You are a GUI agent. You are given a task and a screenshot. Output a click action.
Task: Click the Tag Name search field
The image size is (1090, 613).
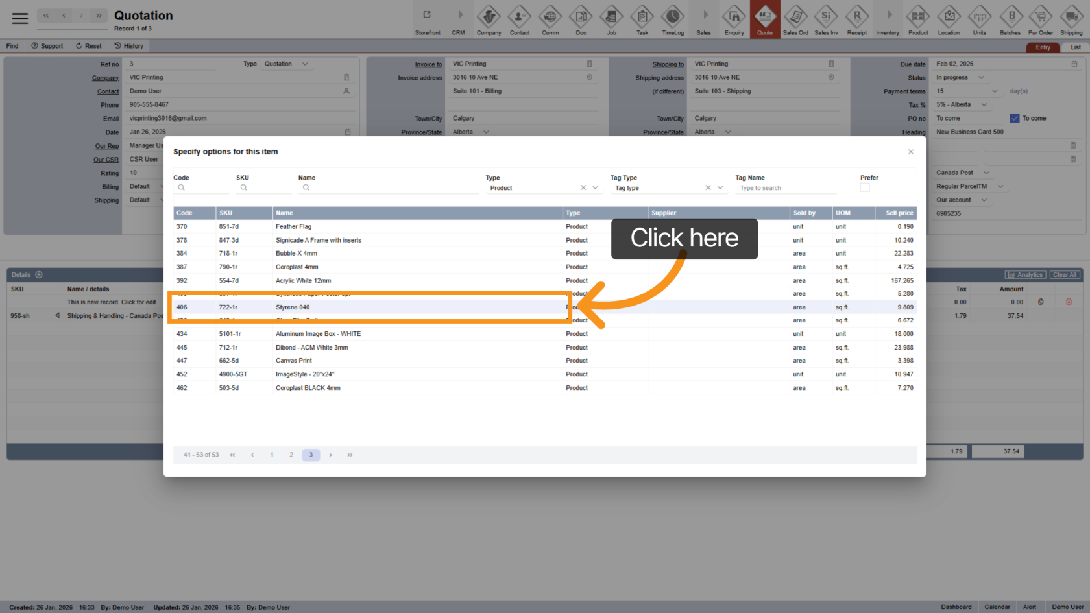785,188
